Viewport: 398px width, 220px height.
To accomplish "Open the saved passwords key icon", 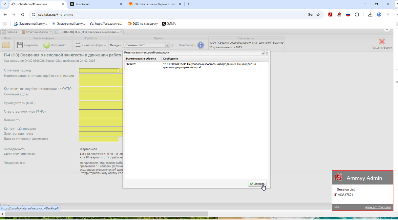I will pyautogui.click(x=310, y=14).
